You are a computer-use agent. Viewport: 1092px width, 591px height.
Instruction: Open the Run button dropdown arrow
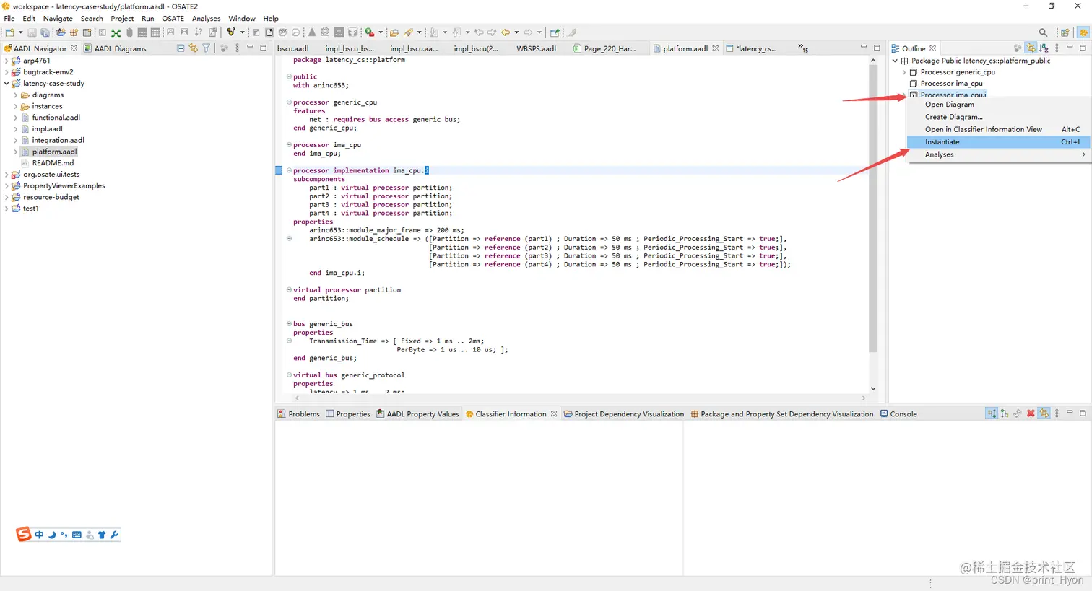381,32
